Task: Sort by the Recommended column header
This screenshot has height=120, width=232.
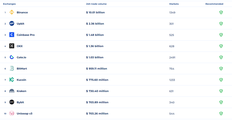Action: (214, 4)
